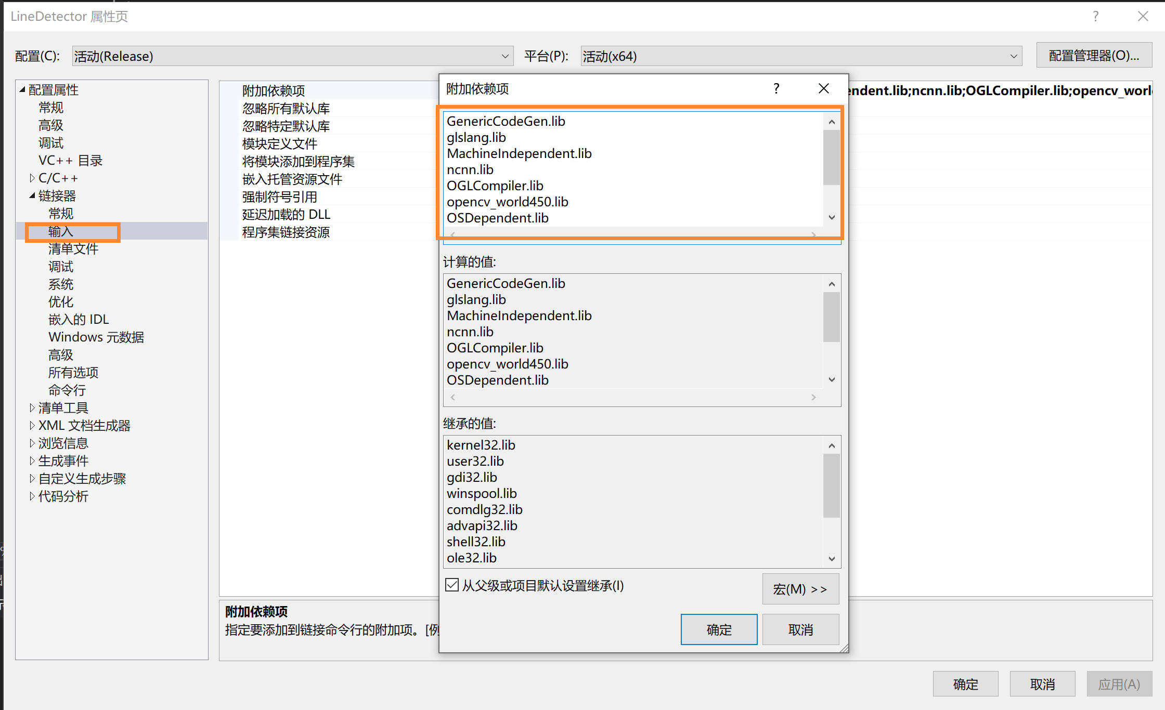Click kernel32.lib in 继承的值 list
The image size is (1165, 710).
[481, 445]
